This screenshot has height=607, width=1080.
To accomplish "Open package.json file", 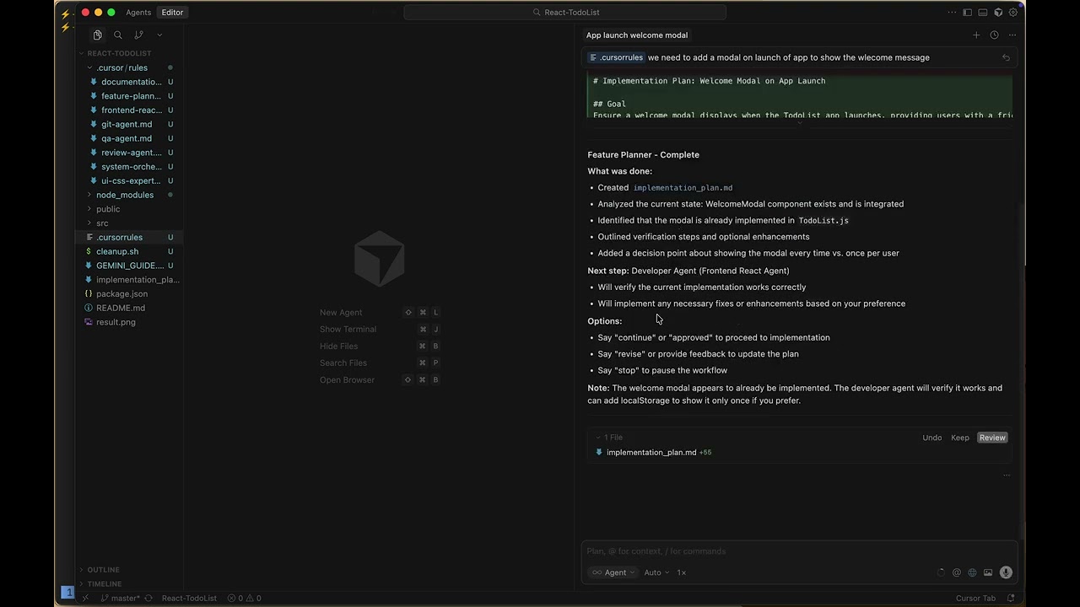I will (x=121, y=293).
